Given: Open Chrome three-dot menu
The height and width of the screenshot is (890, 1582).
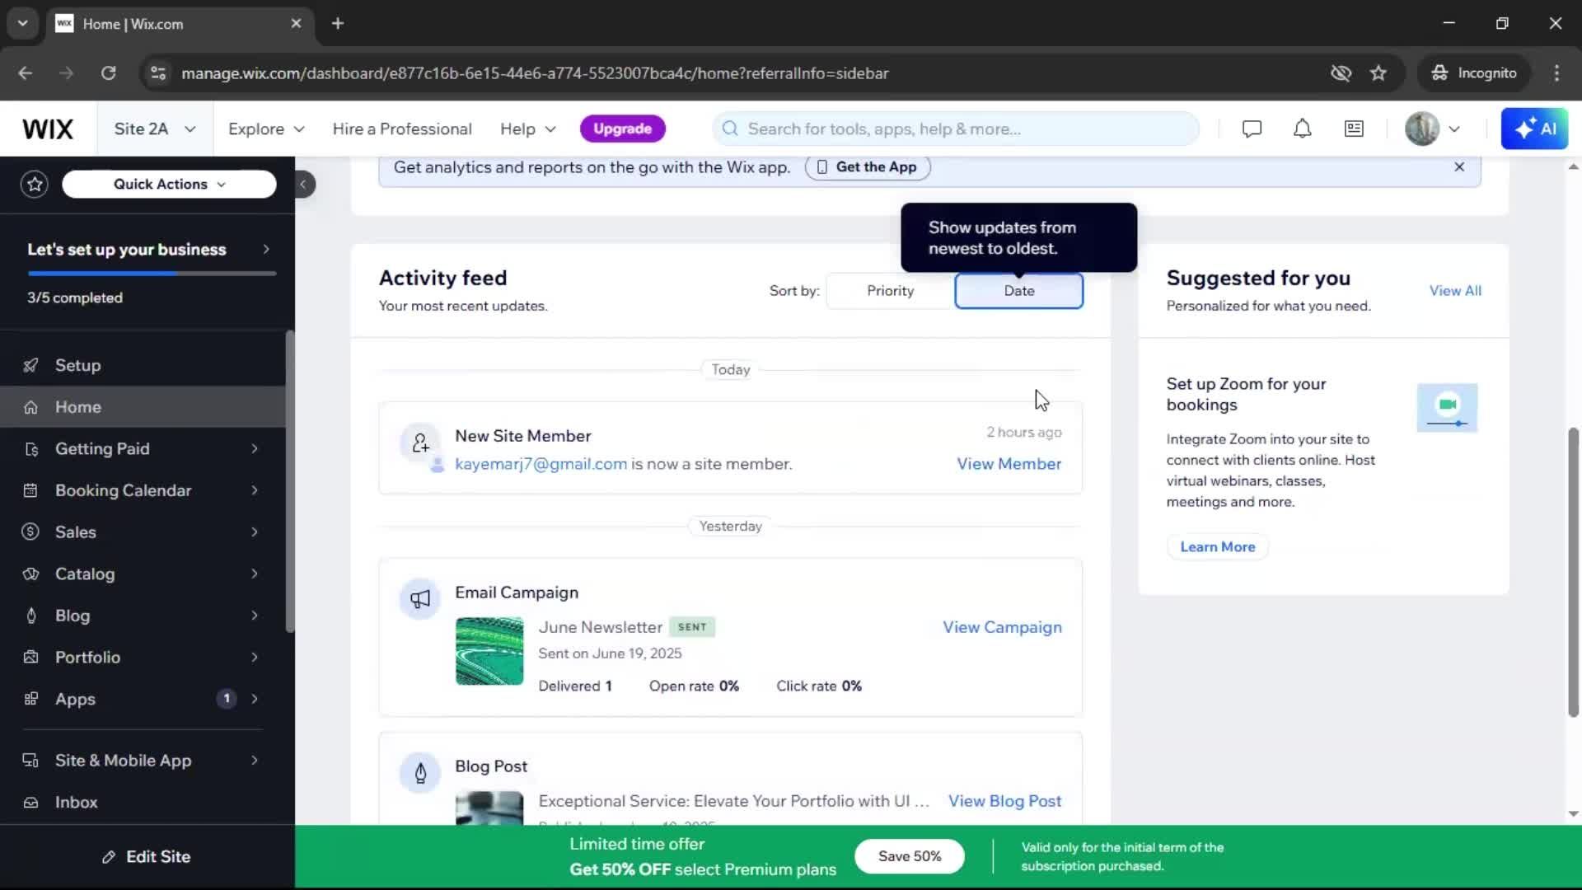Looking at the screenshot, I should [x=1556, y=73].
